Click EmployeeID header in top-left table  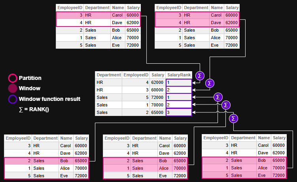[70, 8]
